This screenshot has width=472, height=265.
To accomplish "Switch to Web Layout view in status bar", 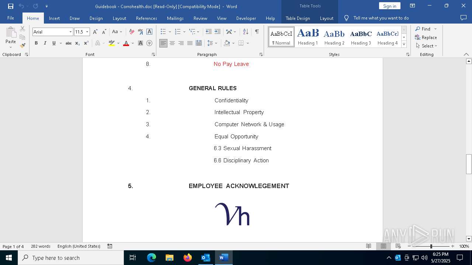I will 398,246.
